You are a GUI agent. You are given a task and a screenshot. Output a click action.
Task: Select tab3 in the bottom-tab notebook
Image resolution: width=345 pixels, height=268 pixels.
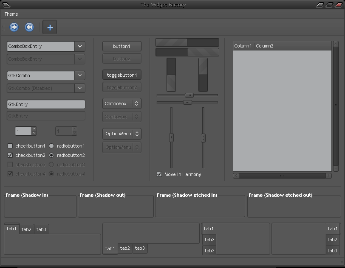(x=140, y=248)
